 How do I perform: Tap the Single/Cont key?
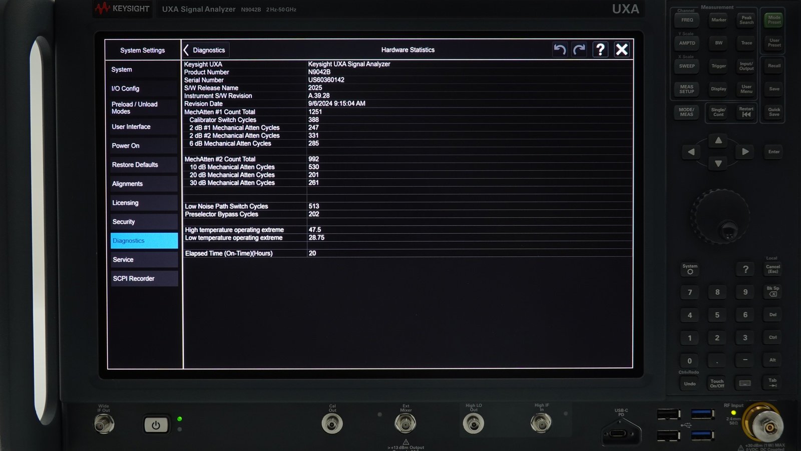click(718, 112)
